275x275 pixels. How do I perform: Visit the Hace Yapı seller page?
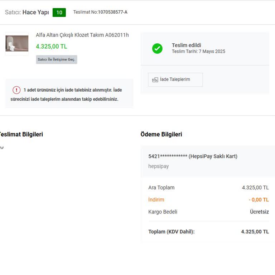point(35,13)
